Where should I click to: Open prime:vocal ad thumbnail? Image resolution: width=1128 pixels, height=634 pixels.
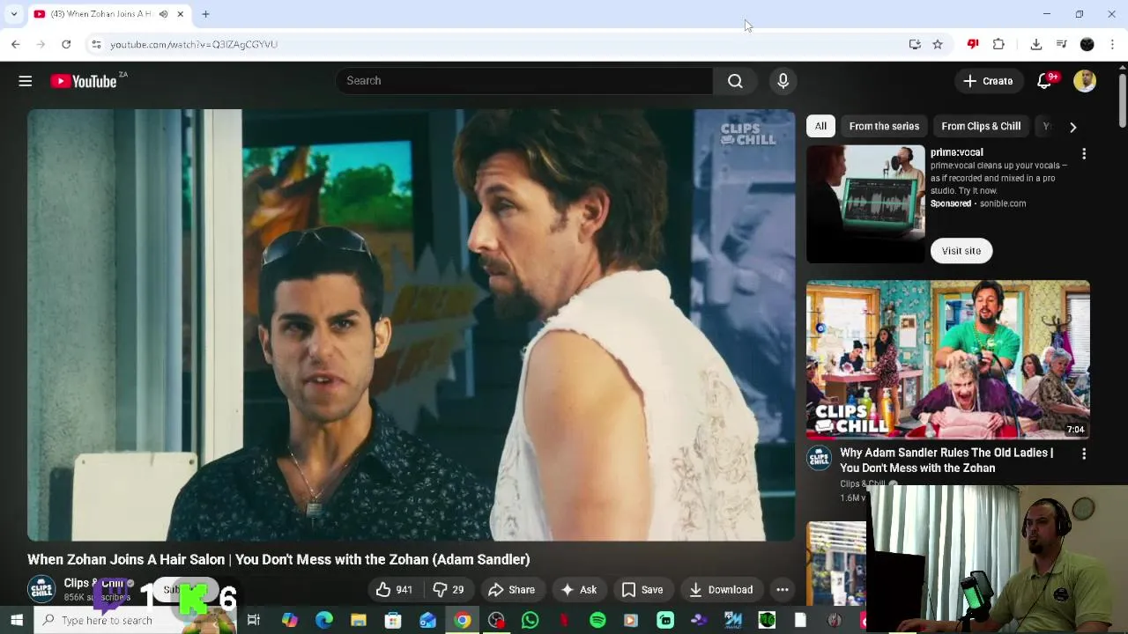pyautogui.click(x=865, y=204)
